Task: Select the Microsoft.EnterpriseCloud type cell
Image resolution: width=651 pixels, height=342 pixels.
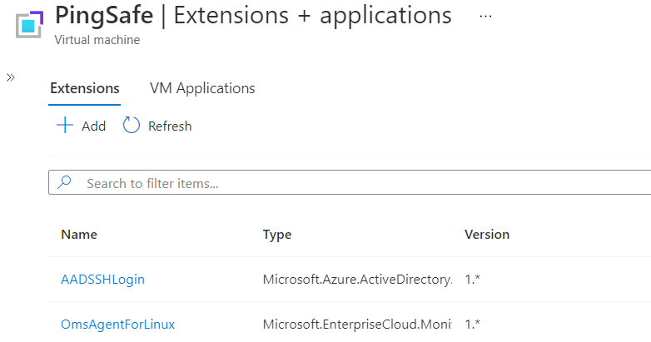Action: click(x=358, y=324)
